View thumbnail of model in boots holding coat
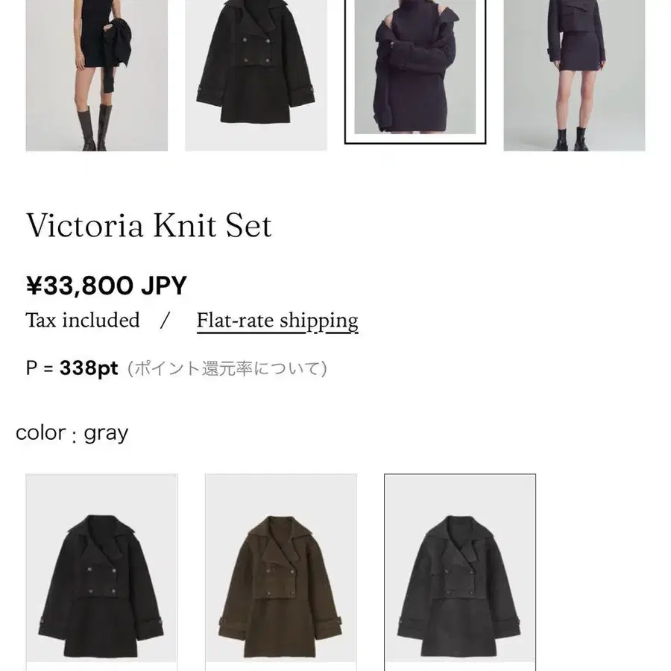Image resolution: width=671 pixels, height=671 pixels. point(97,75)
